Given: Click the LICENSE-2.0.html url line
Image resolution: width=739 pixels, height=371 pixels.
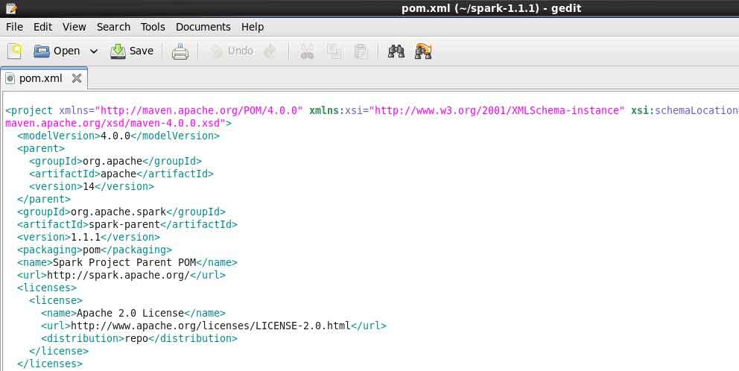Looking at the screenshot, I should click(214, 326).
